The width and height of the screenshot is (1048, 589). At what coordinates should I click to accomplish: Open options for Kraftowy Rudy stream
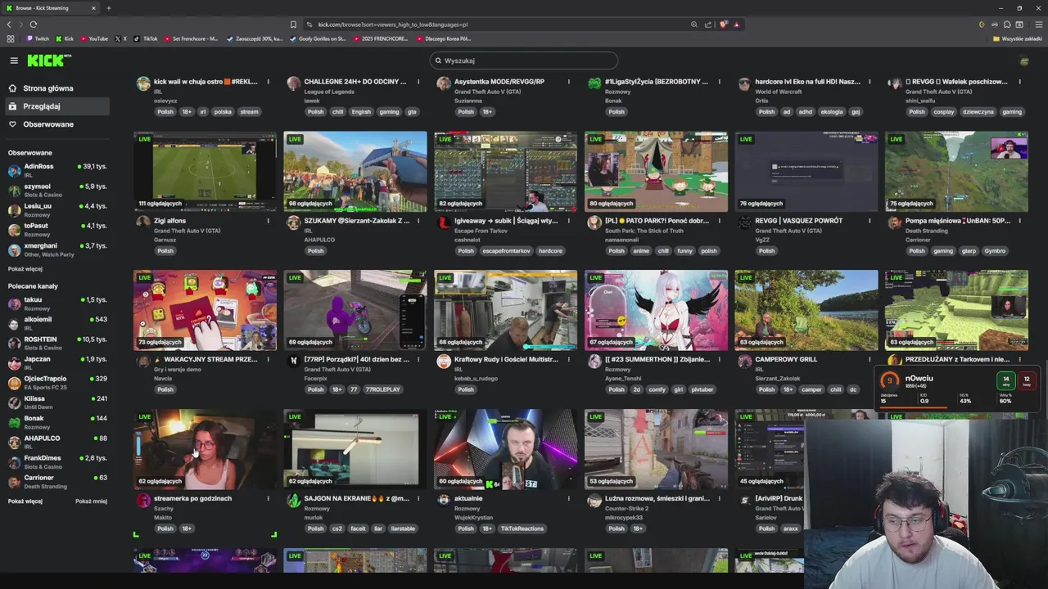click(x=568, y=359)
